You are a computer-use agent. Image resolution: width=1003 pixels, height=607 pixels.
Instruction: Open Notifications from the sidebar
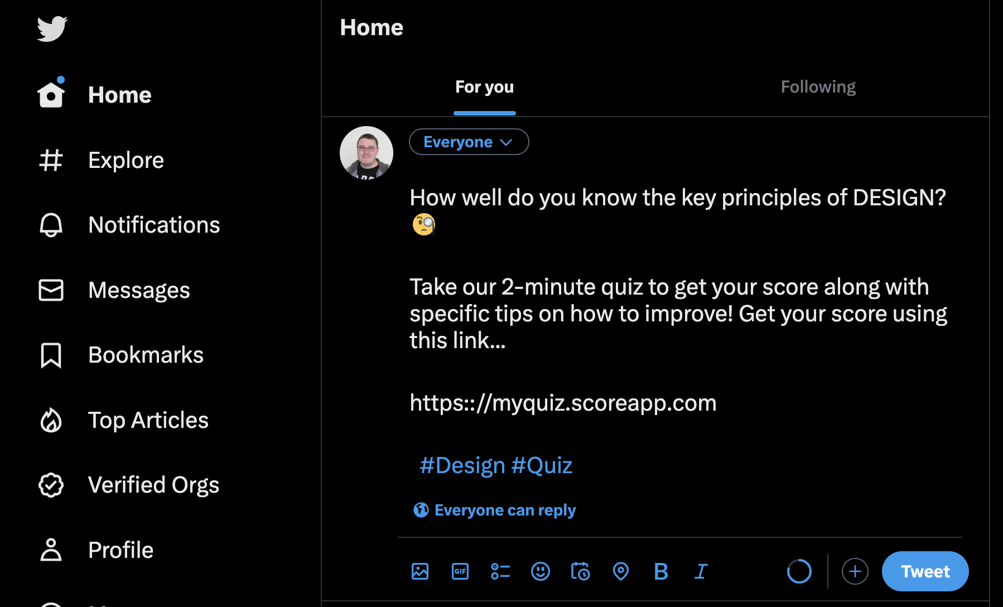(x=153, y=225)
